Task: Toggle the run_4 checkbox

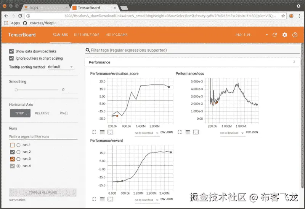Action: point(12,166)
